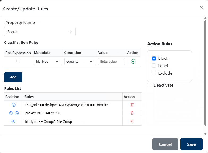Click the scrollbar down arrow

(x=205, y=134)
